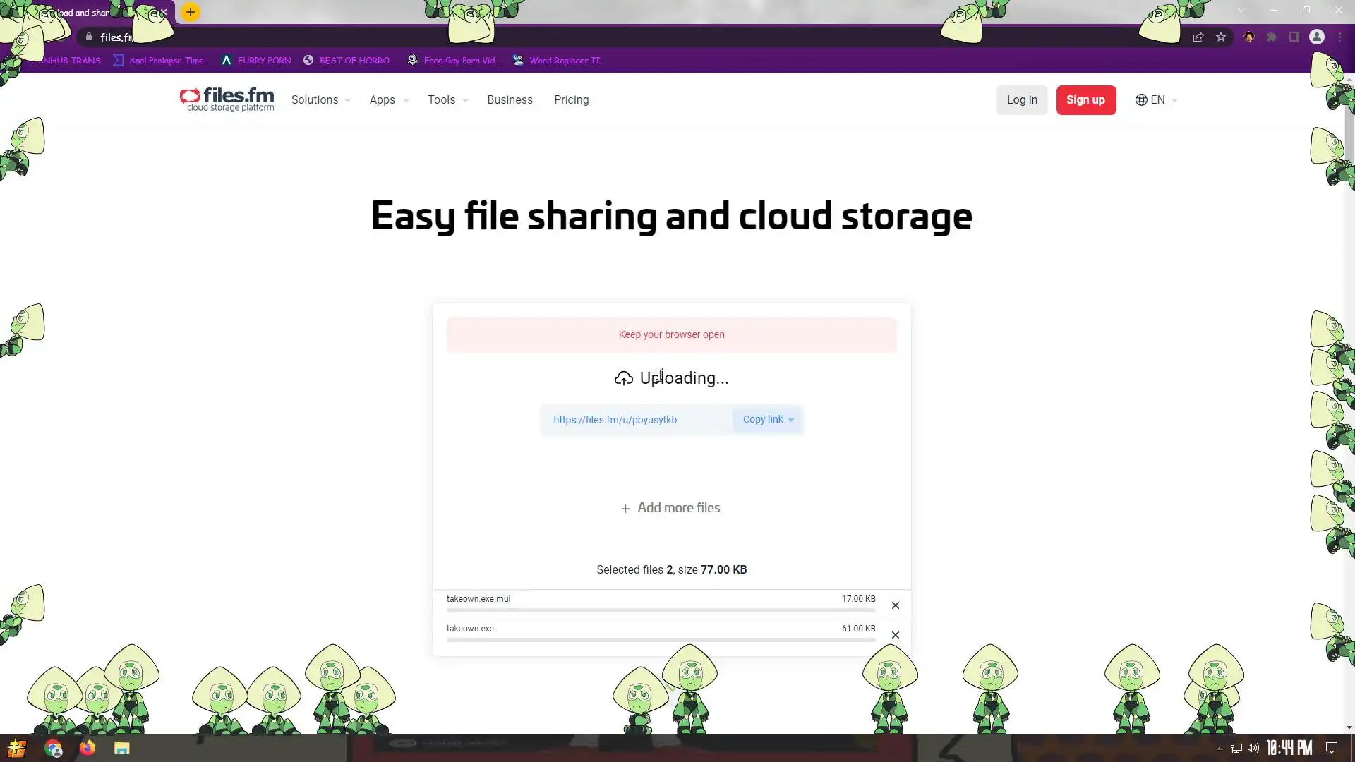Open a new tab with the plus button

(190, 12)
